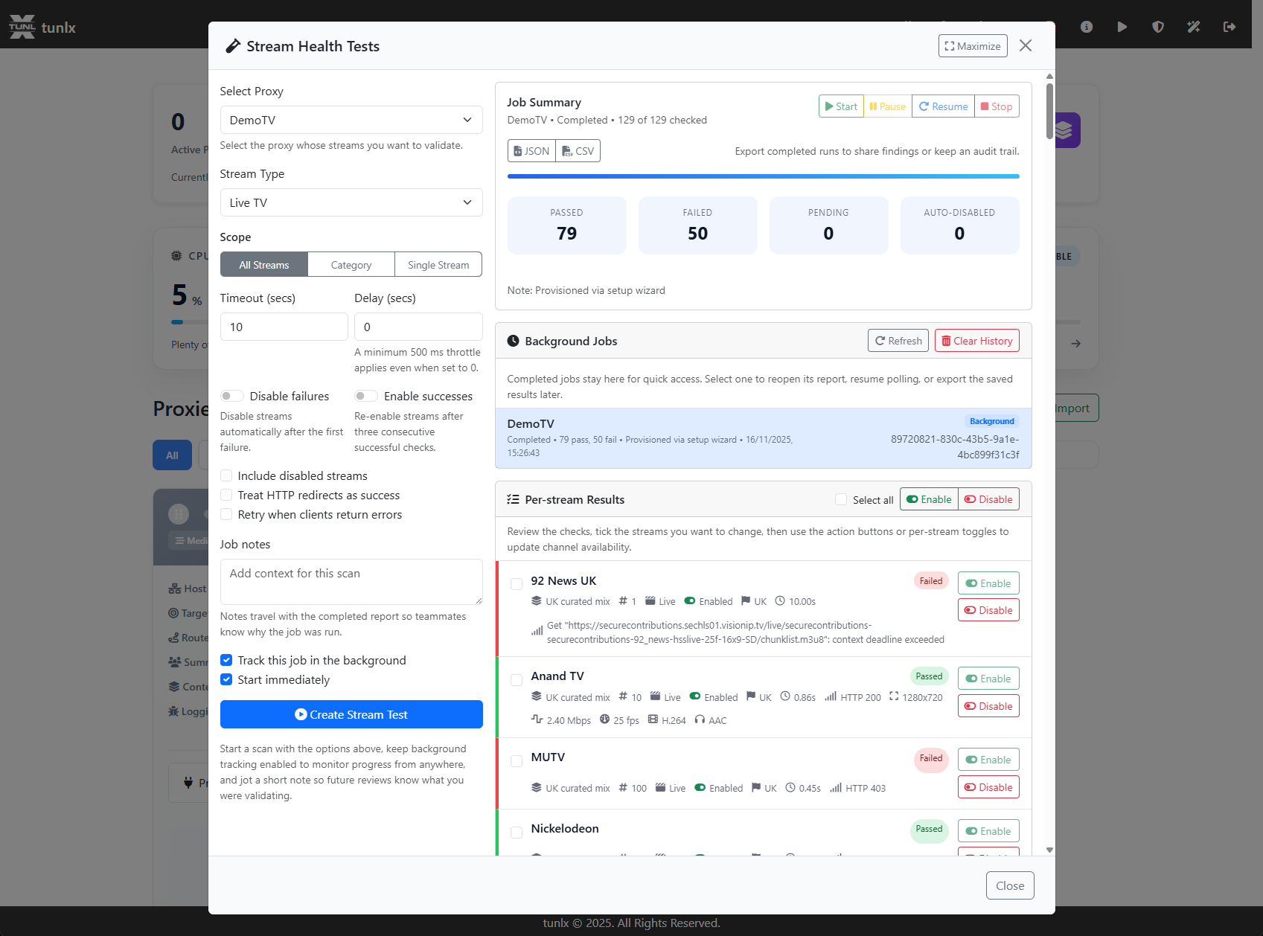This screenshot has width=1263, height=936.
Task: Stop the running job
Action: pos(996,106)
